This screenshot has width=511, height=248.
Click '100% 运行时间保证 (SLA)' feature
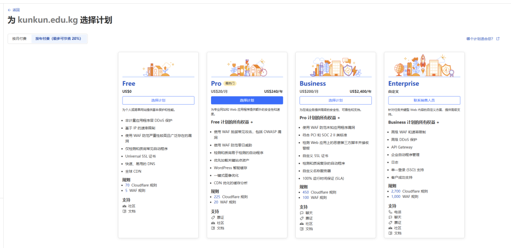point(323,178)
